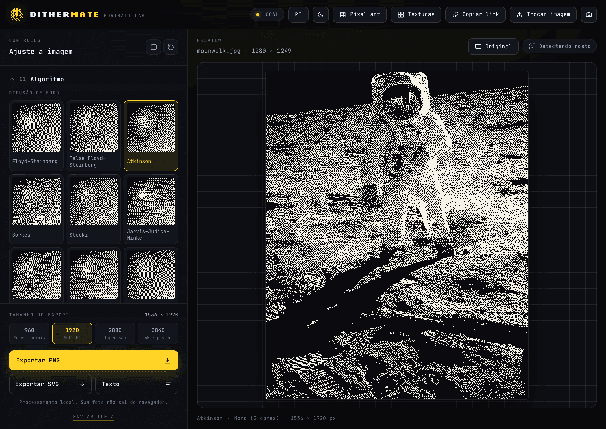
Task: Choose the Burkes dithering algorithm
Action: click(36, 209)
